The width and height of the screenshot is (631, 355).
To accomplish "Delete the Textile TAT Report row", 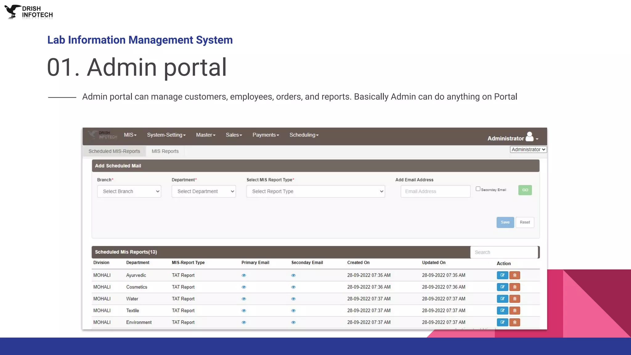I will pos(515,310).
